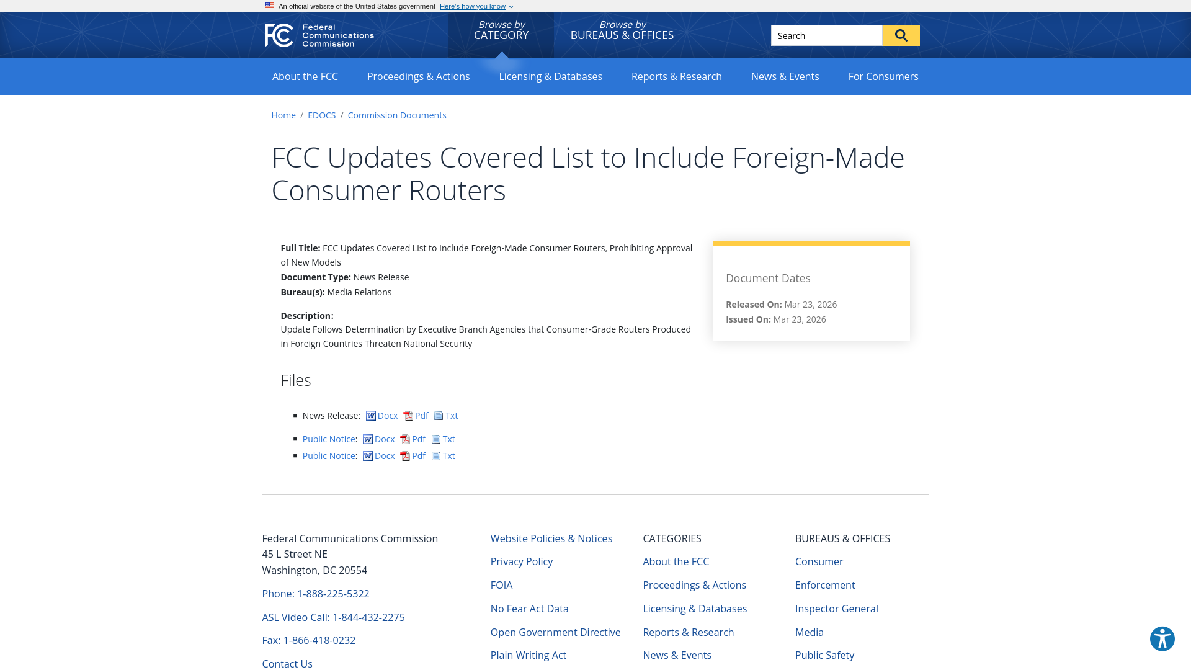
Task: Click the first Public Notice Word docx icon
Action: [x=368, y=439]
